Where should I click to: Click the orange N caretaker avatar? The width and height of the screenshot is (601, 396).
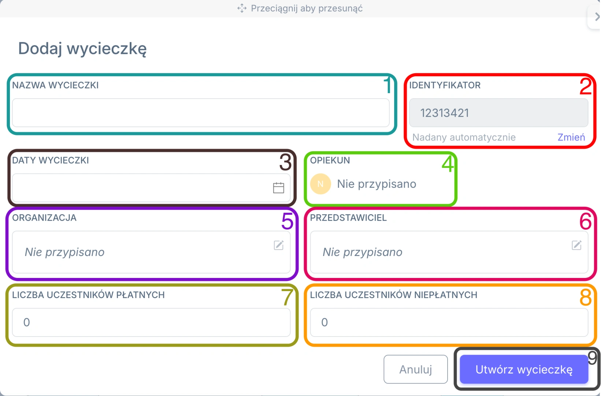[x=320, y=184]
